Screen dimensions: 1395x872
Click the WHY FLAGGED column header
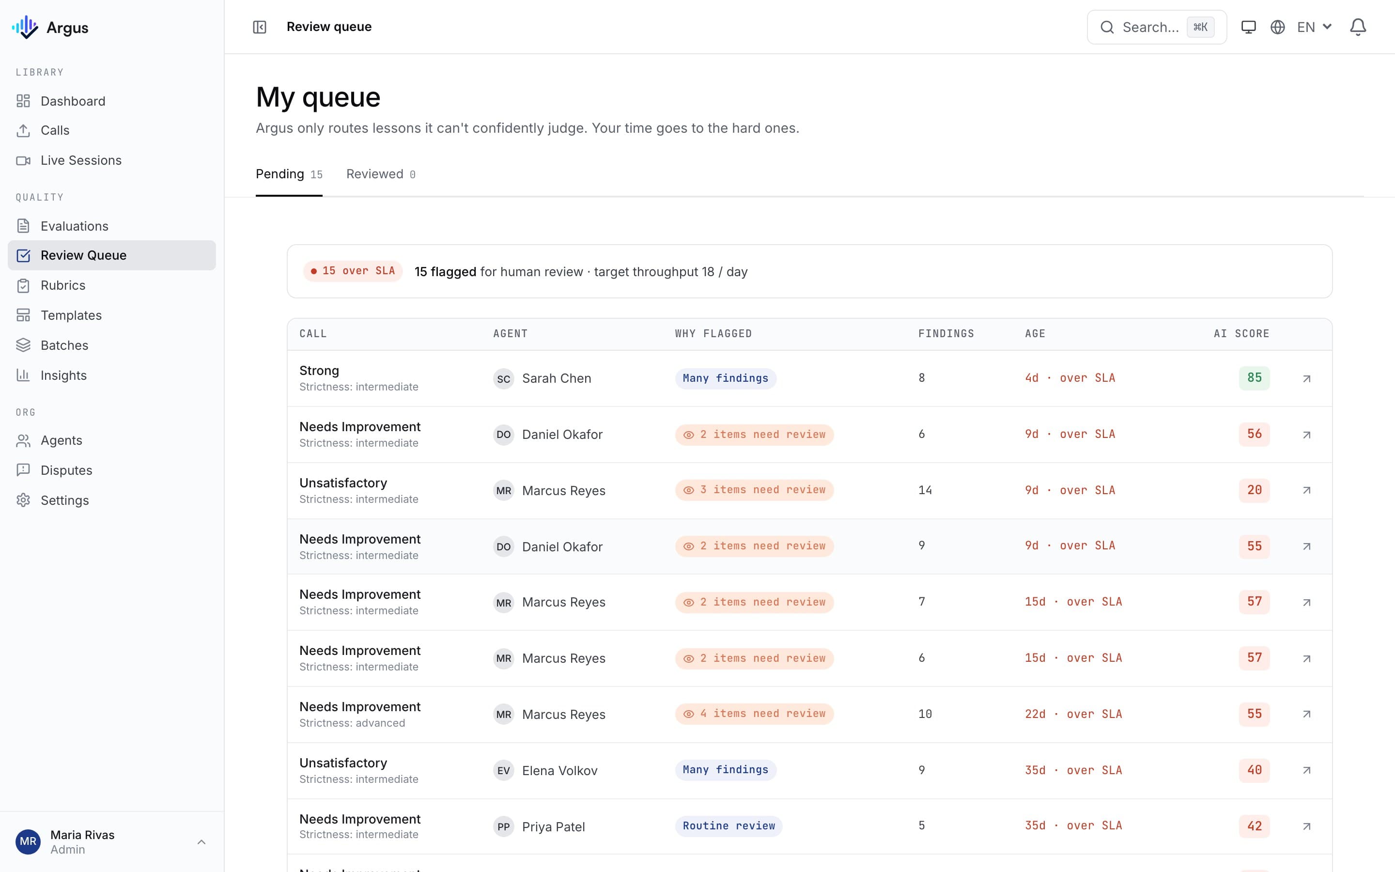tap(713, 334)
